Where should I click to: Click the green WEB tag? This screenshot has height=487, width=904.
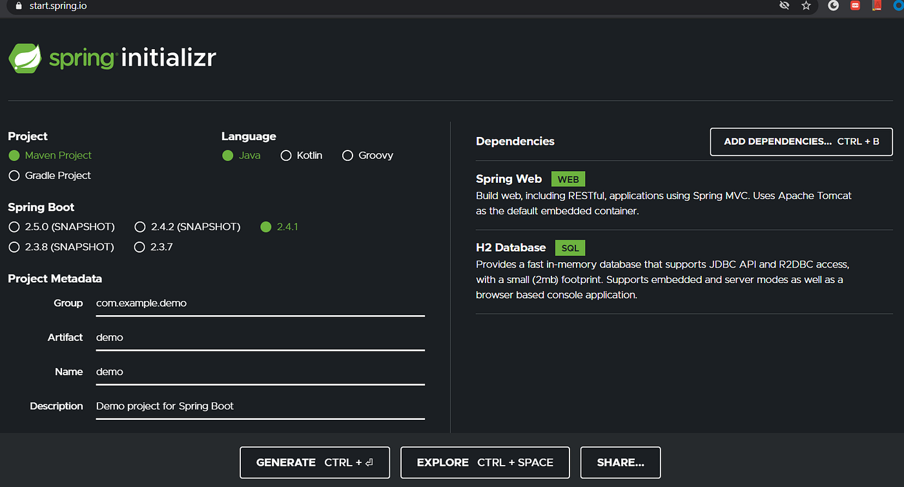tap(568, 180)
